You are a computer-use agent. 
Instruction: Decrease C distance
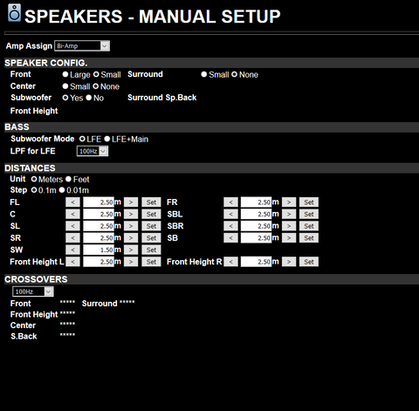tap(72, 214)
